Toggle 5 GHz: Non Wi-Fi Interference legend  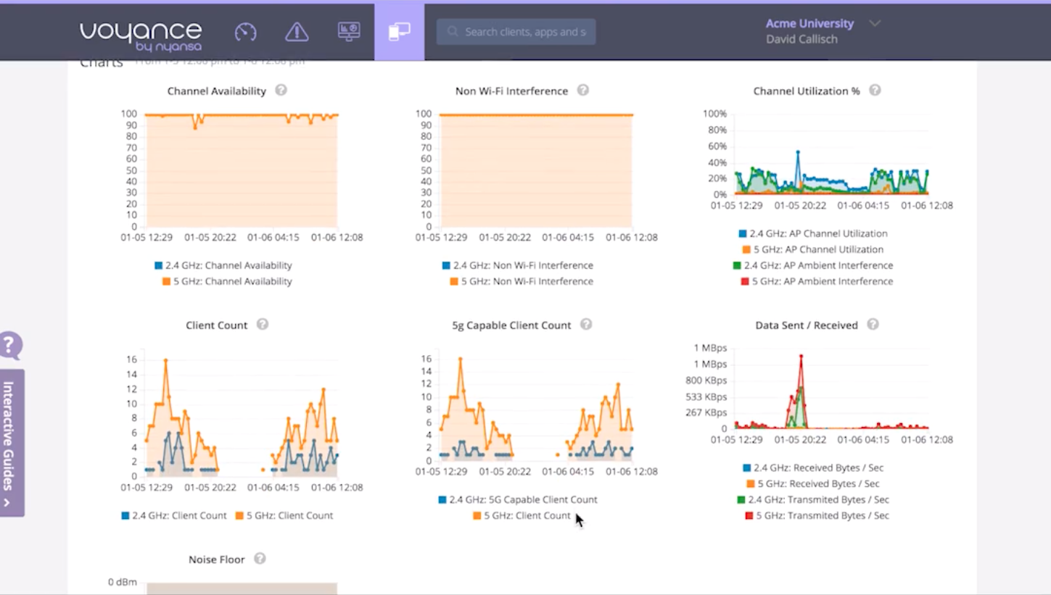tap(522, 281)
